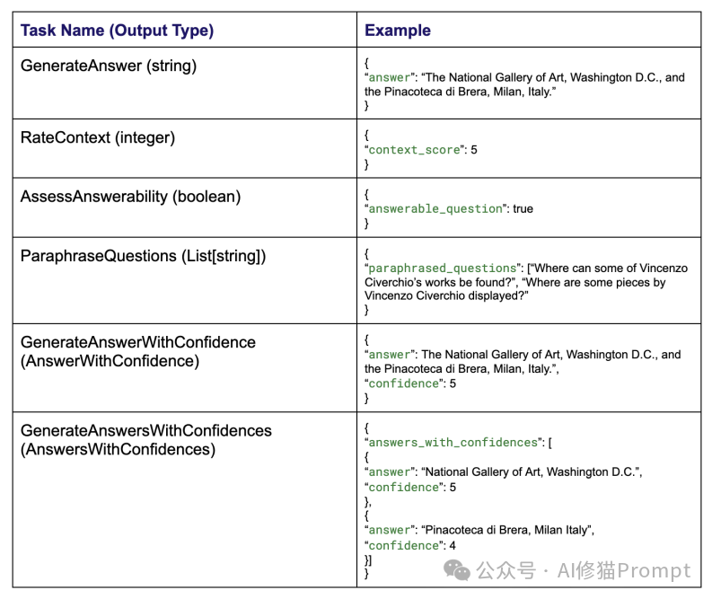This screenshot has height=599, width=712.
Task: Click 'Civerchio's works be found?' text line
Action: [441, 283]
